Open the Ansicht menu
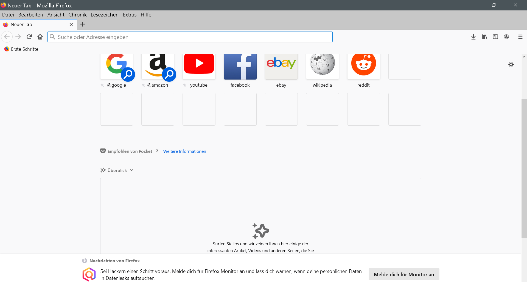 (56, 15)
